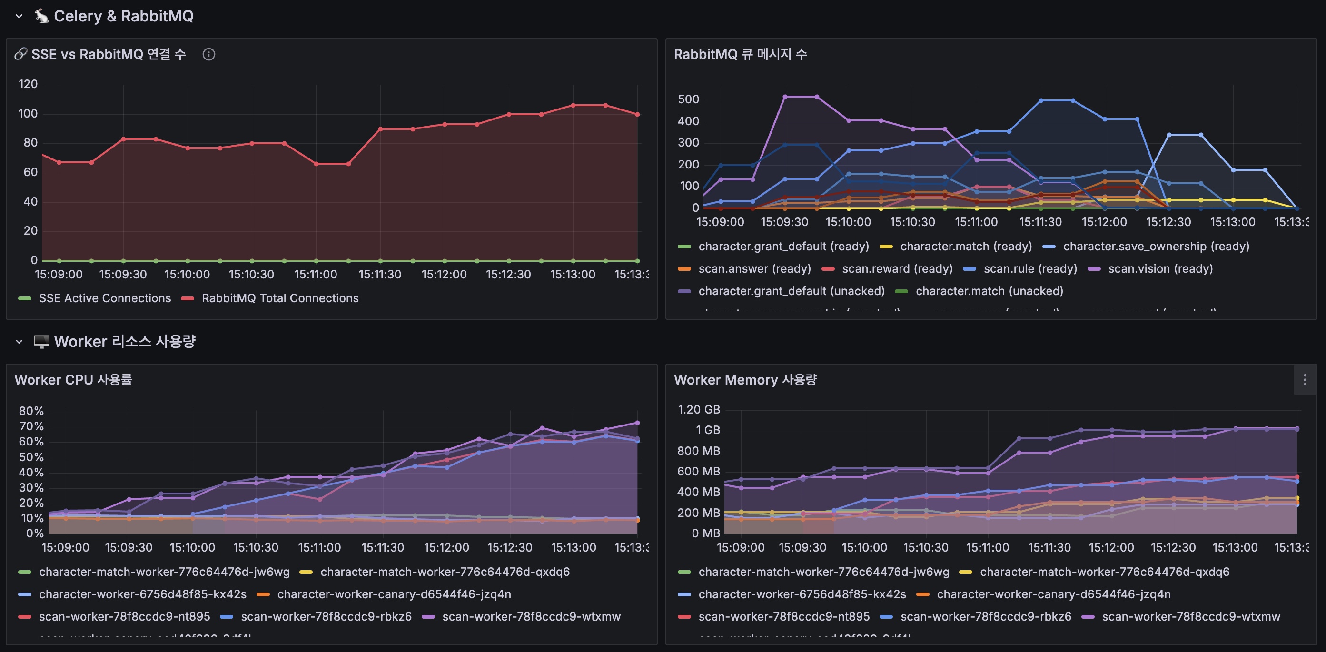
Task: Select scan-worker-78f8ccdc9-wtxmw in CPU legend
Action: tap(531, 616)
